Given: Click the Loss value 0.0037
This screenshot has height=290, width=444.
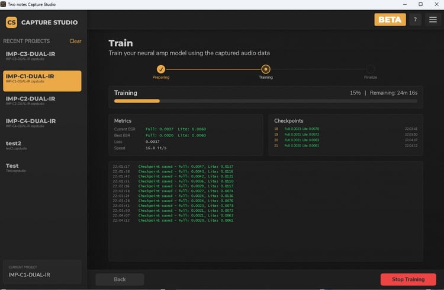Looking at the screenshot, I should pos(152,142).
